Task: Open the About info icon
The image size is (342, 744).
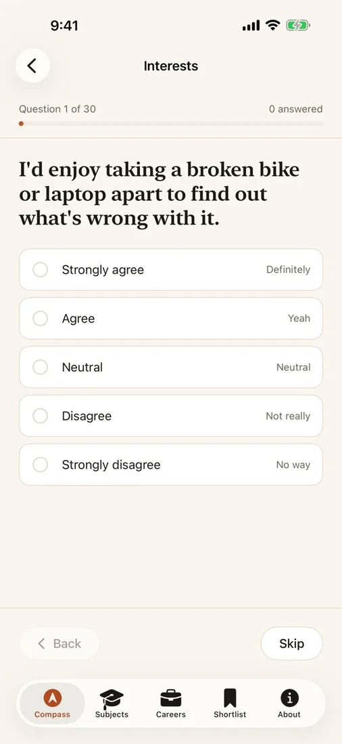Action: point(289,697)
